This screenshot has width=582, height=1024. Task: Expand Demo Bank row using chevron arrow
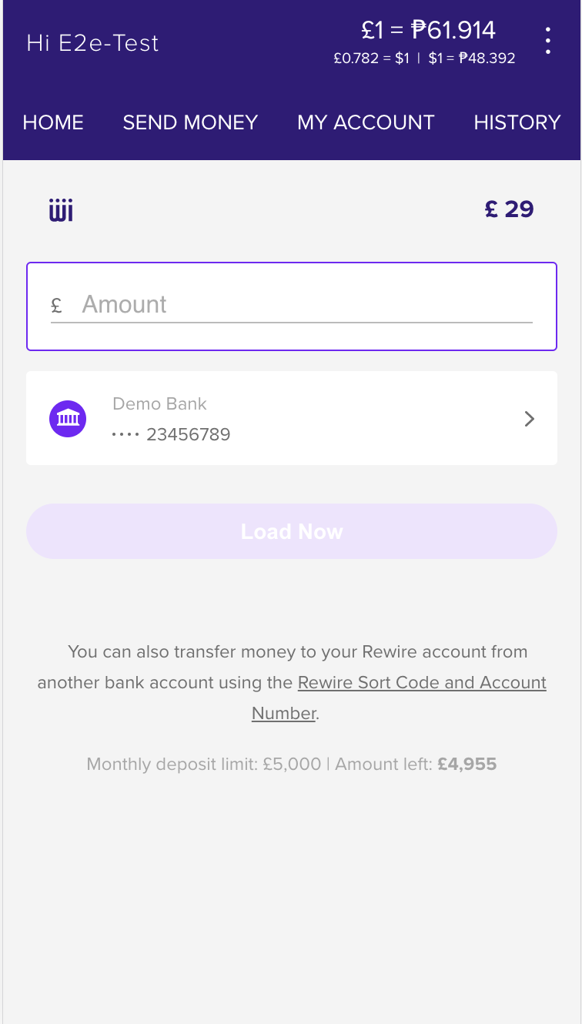point(529,419)
